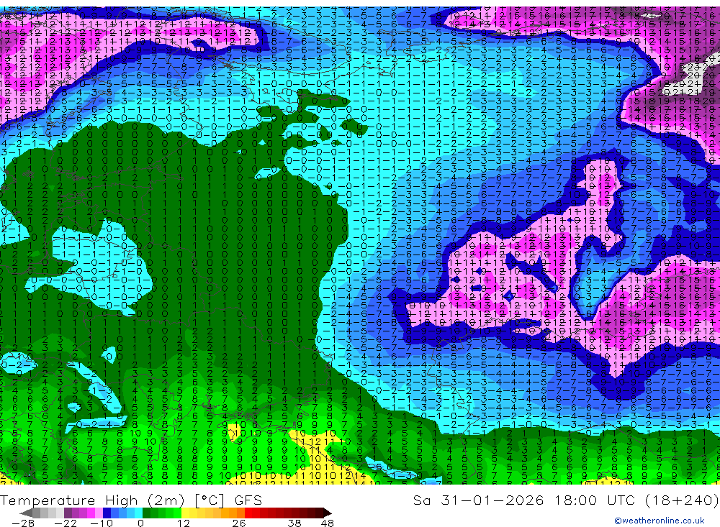
Task: Click the 26 legend label
Action: point(239,523)
